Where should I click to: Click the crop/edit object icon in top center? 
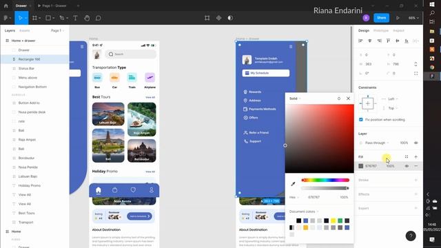point(207,18)
